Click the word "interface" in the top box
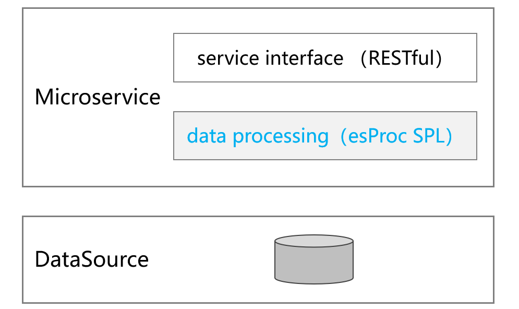 click(304, 58)
